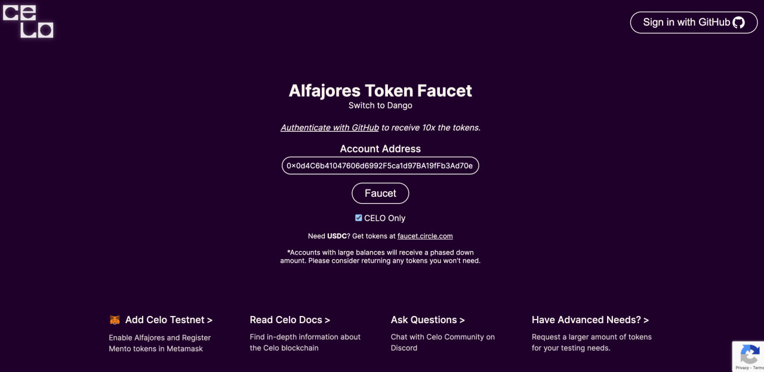Click inside the Account Address input field

pyautogui.click(x=380, y=165)
